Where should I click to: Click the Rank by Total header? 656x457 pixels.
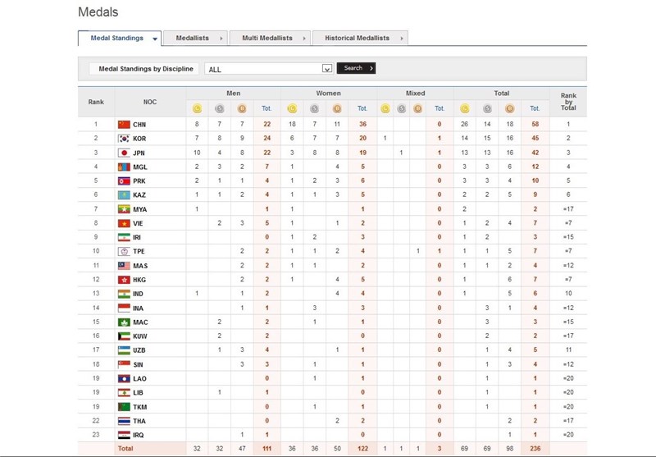coord(568,102)
